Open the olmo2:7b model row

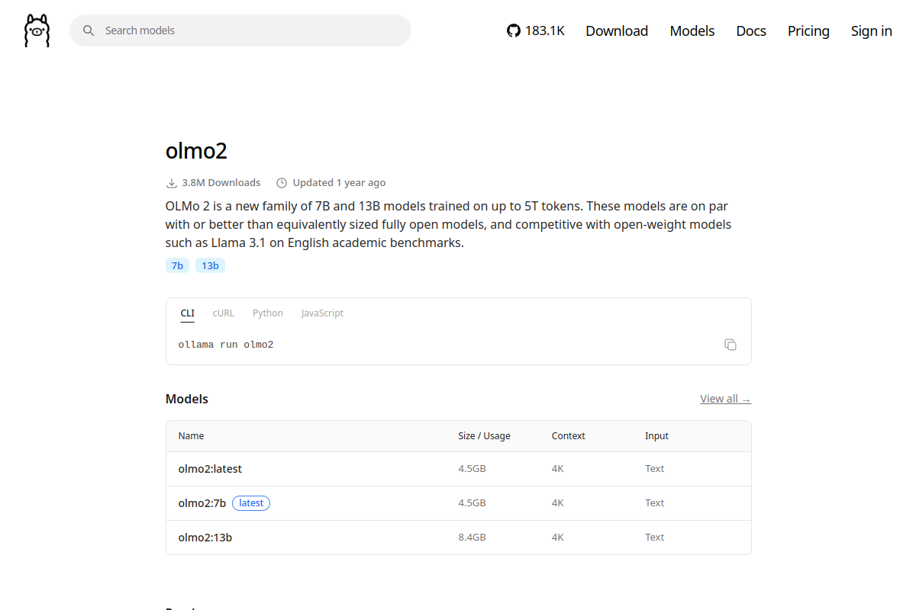[x=458, y=503]
